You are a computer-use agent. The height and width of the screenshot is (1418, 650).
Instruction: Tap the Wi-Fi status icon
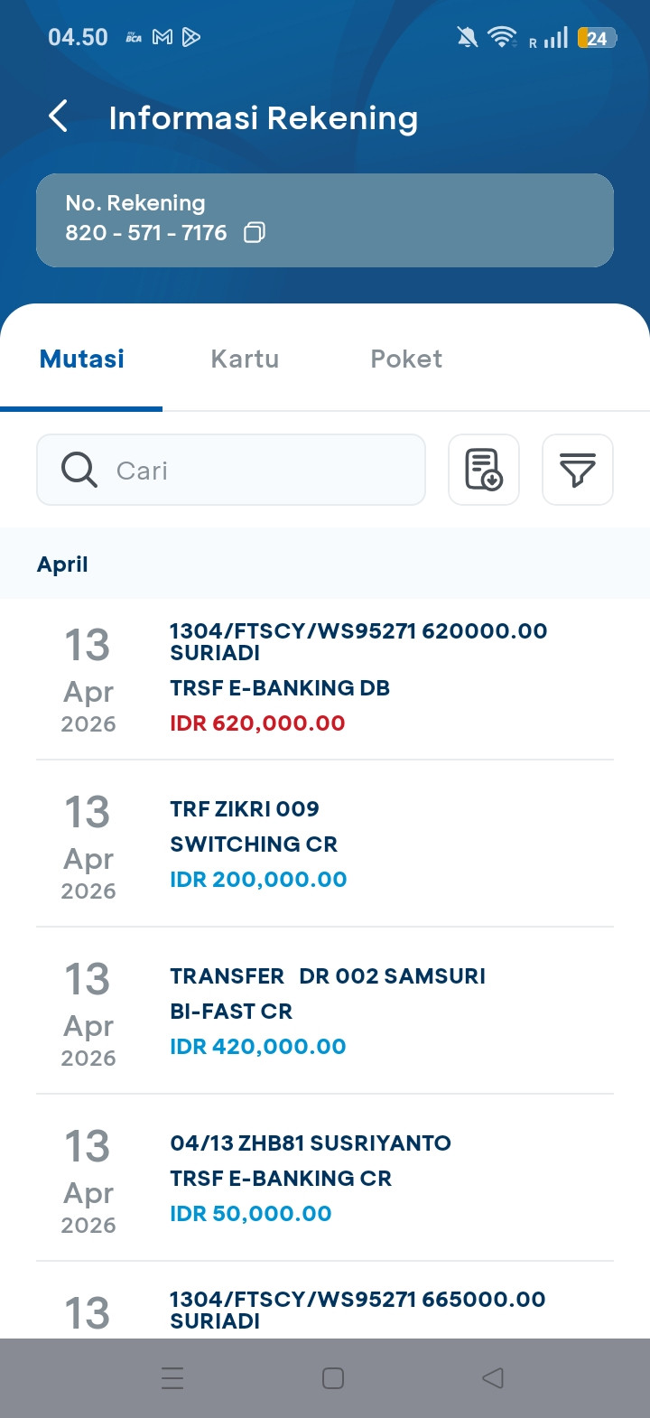501,37
